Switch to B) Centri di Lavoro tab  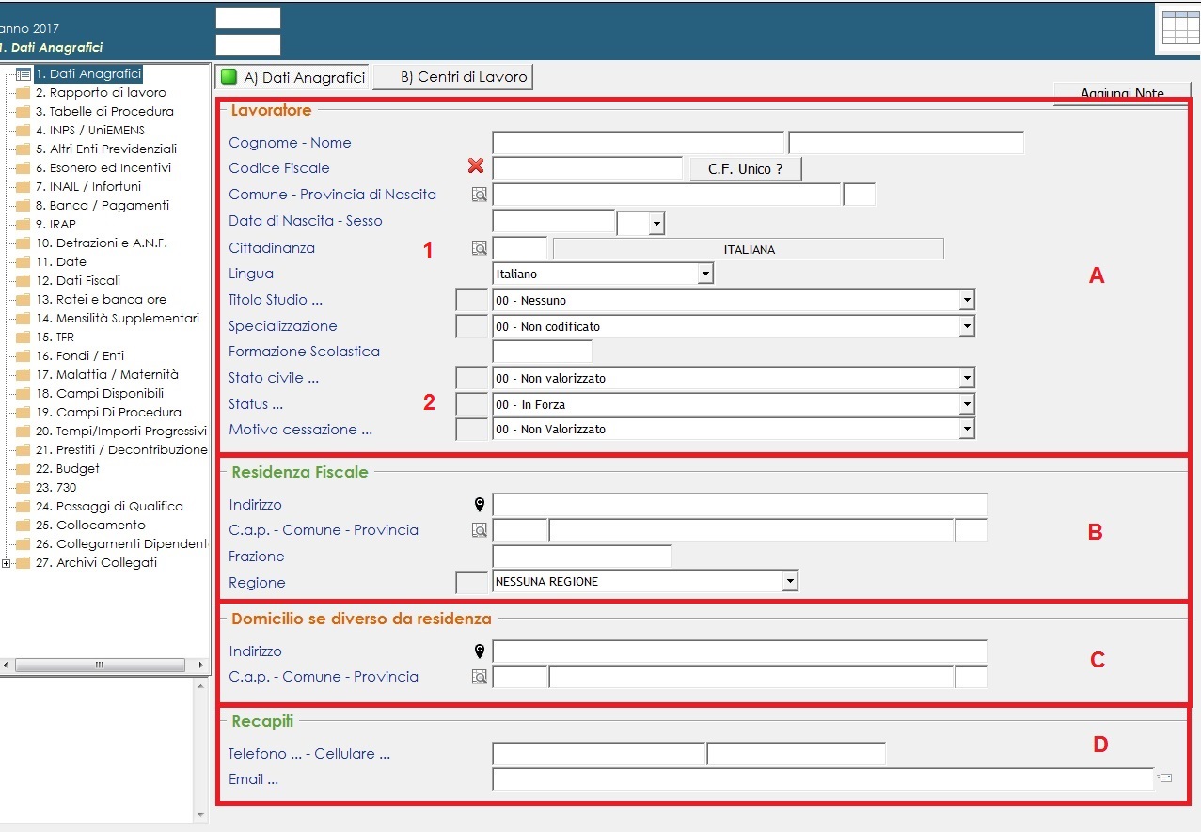click(x=453, y=77)
